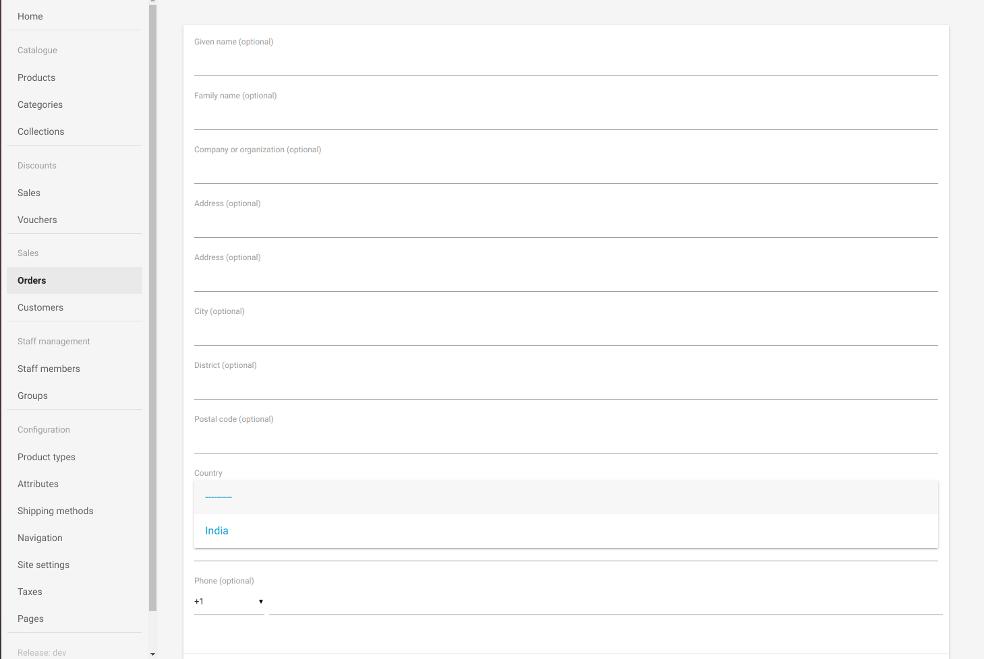Choose the blank dashes option in Country list
Viewport: 984px width, 659px height.
pyautogui.click(x=218, y=497)
